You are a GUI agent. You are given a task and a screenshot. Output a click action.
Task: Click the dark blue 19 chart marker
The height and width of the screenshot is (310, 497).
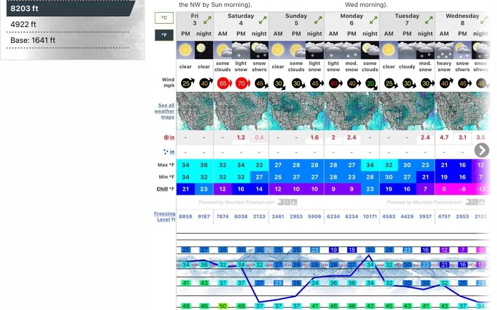(333, 249)
